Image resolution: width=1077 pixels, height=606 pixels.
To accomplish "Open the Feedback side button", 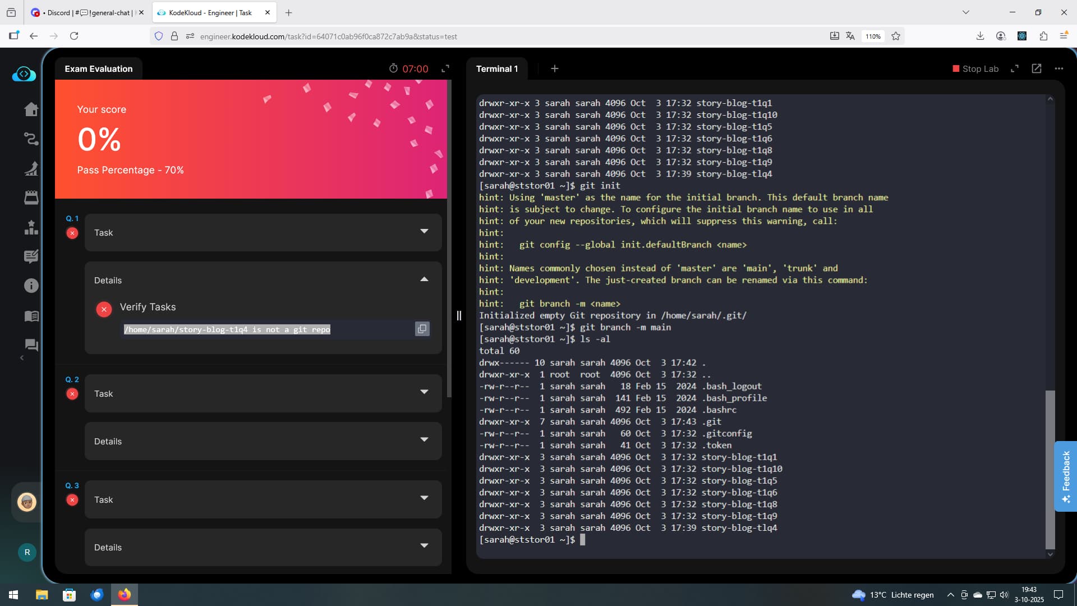I will point(1066,476).
